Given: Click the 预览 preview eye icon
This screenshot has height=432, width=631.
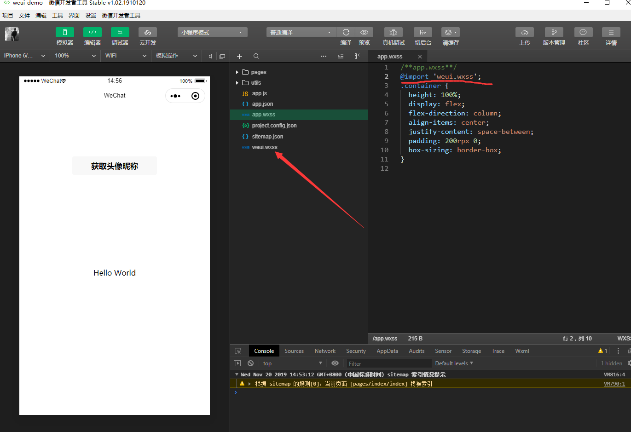Looking at the screenshot, I should pyautogui.click(x=364, y=32).
